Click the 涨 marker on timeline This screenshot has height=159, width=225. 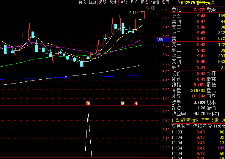(x=136, y=103)
